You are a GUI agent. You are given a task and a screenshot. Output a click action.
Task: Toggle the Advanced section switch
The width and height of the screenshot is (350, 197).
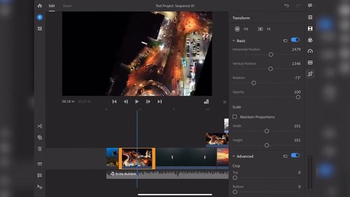pos(295,155)
